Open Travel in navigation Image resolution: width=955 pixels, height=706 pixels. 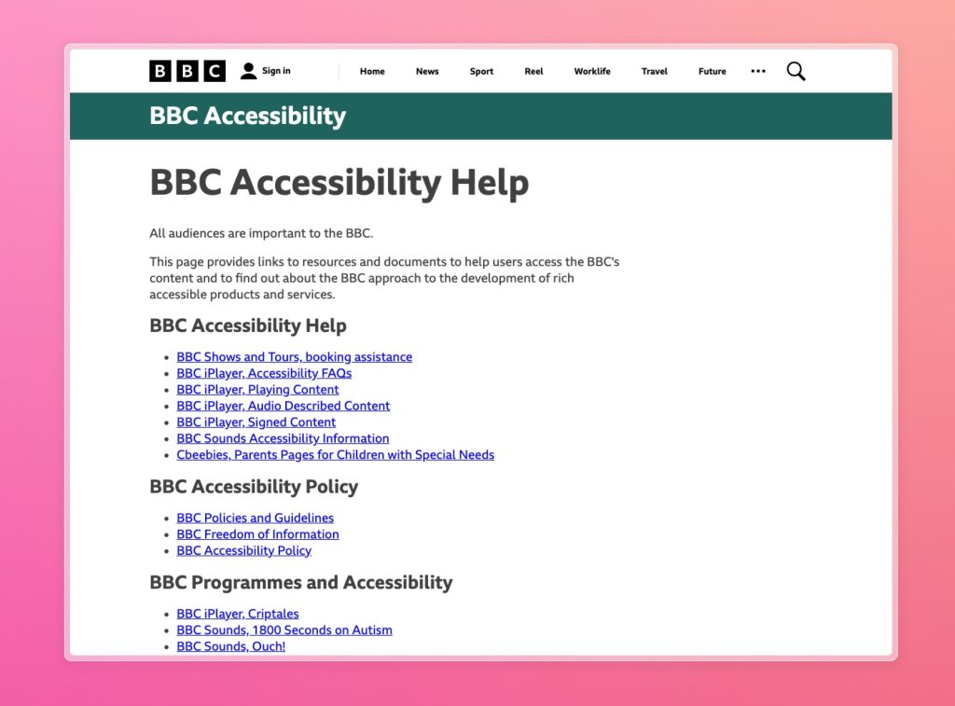coord(654,71)
